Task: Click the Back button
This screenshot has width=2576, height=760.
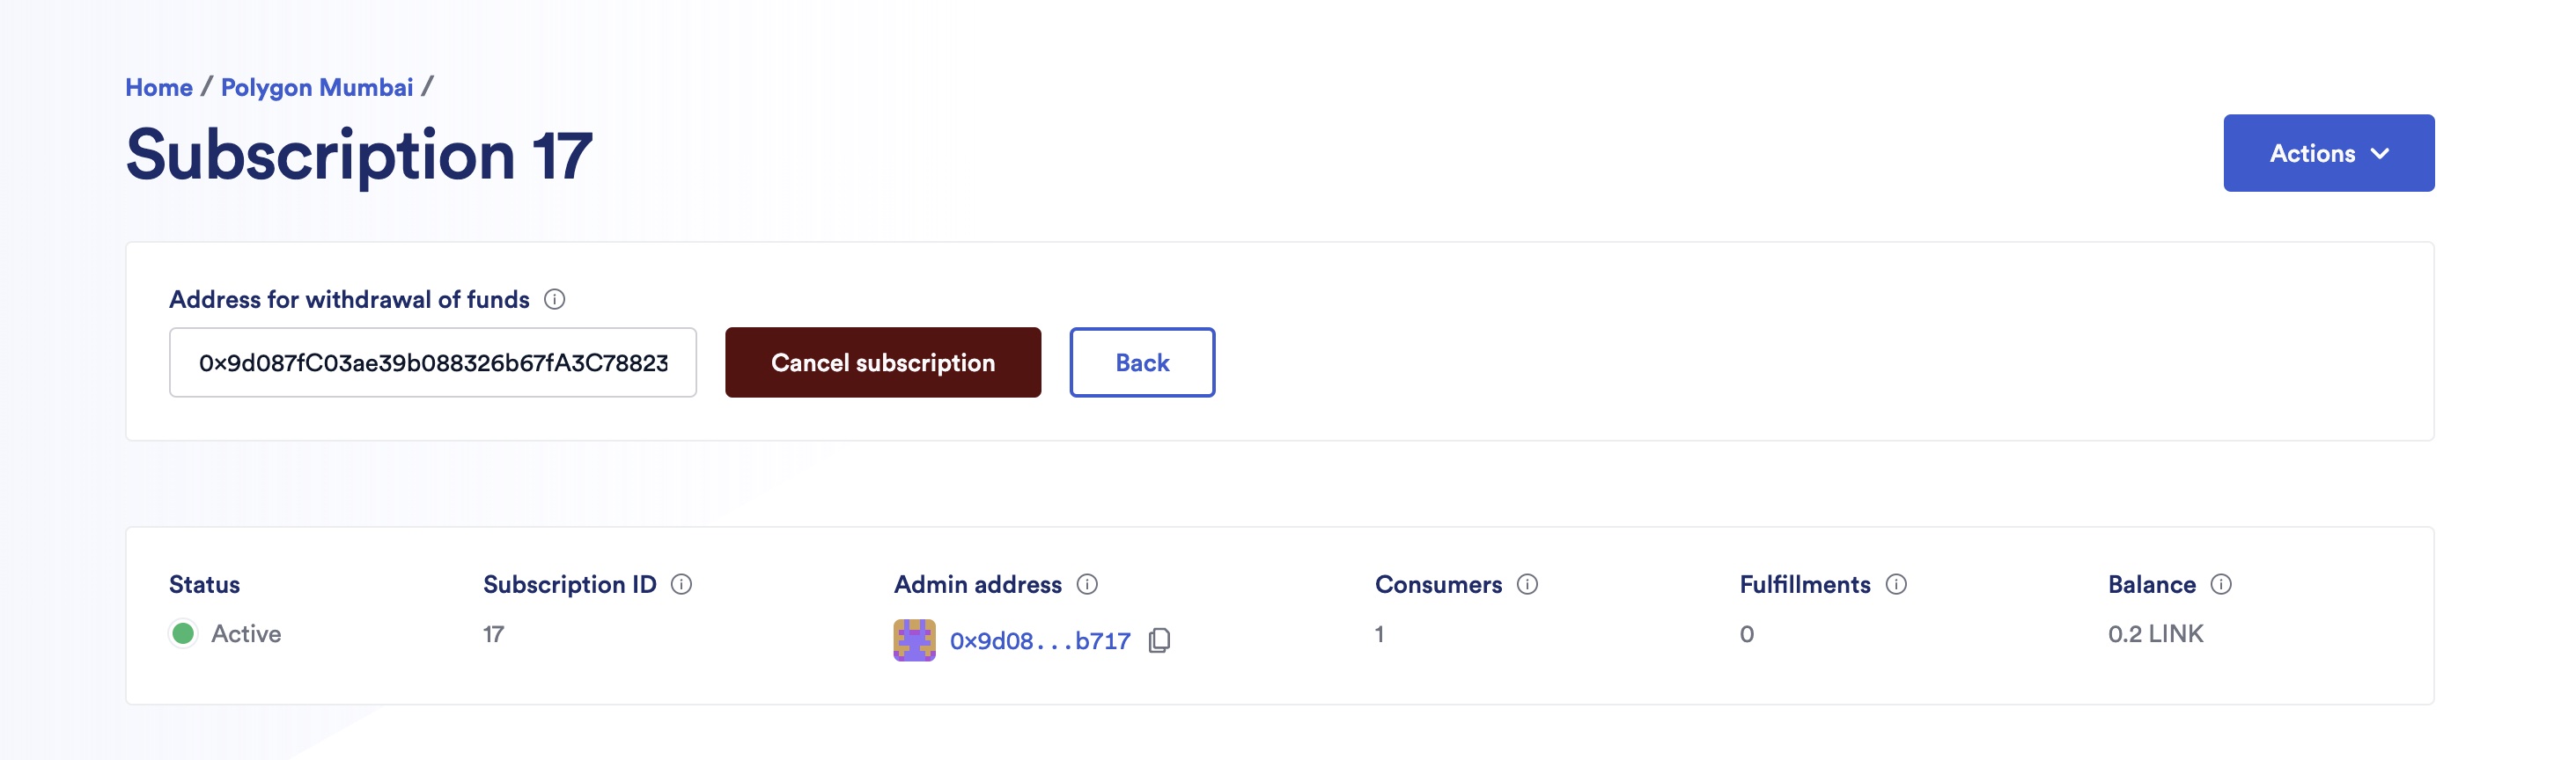Action: pyautogui.click(x=1142, y=362)
